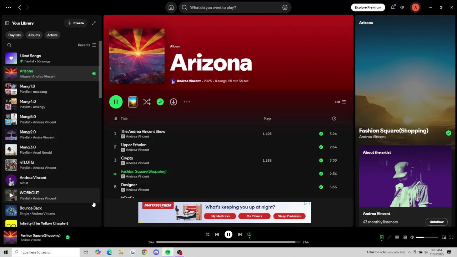The height and width of the screenshot is (257, 457).
Task: Open the Discord taskbar icon
Action: pyautogui.click(x=156, y=252)
